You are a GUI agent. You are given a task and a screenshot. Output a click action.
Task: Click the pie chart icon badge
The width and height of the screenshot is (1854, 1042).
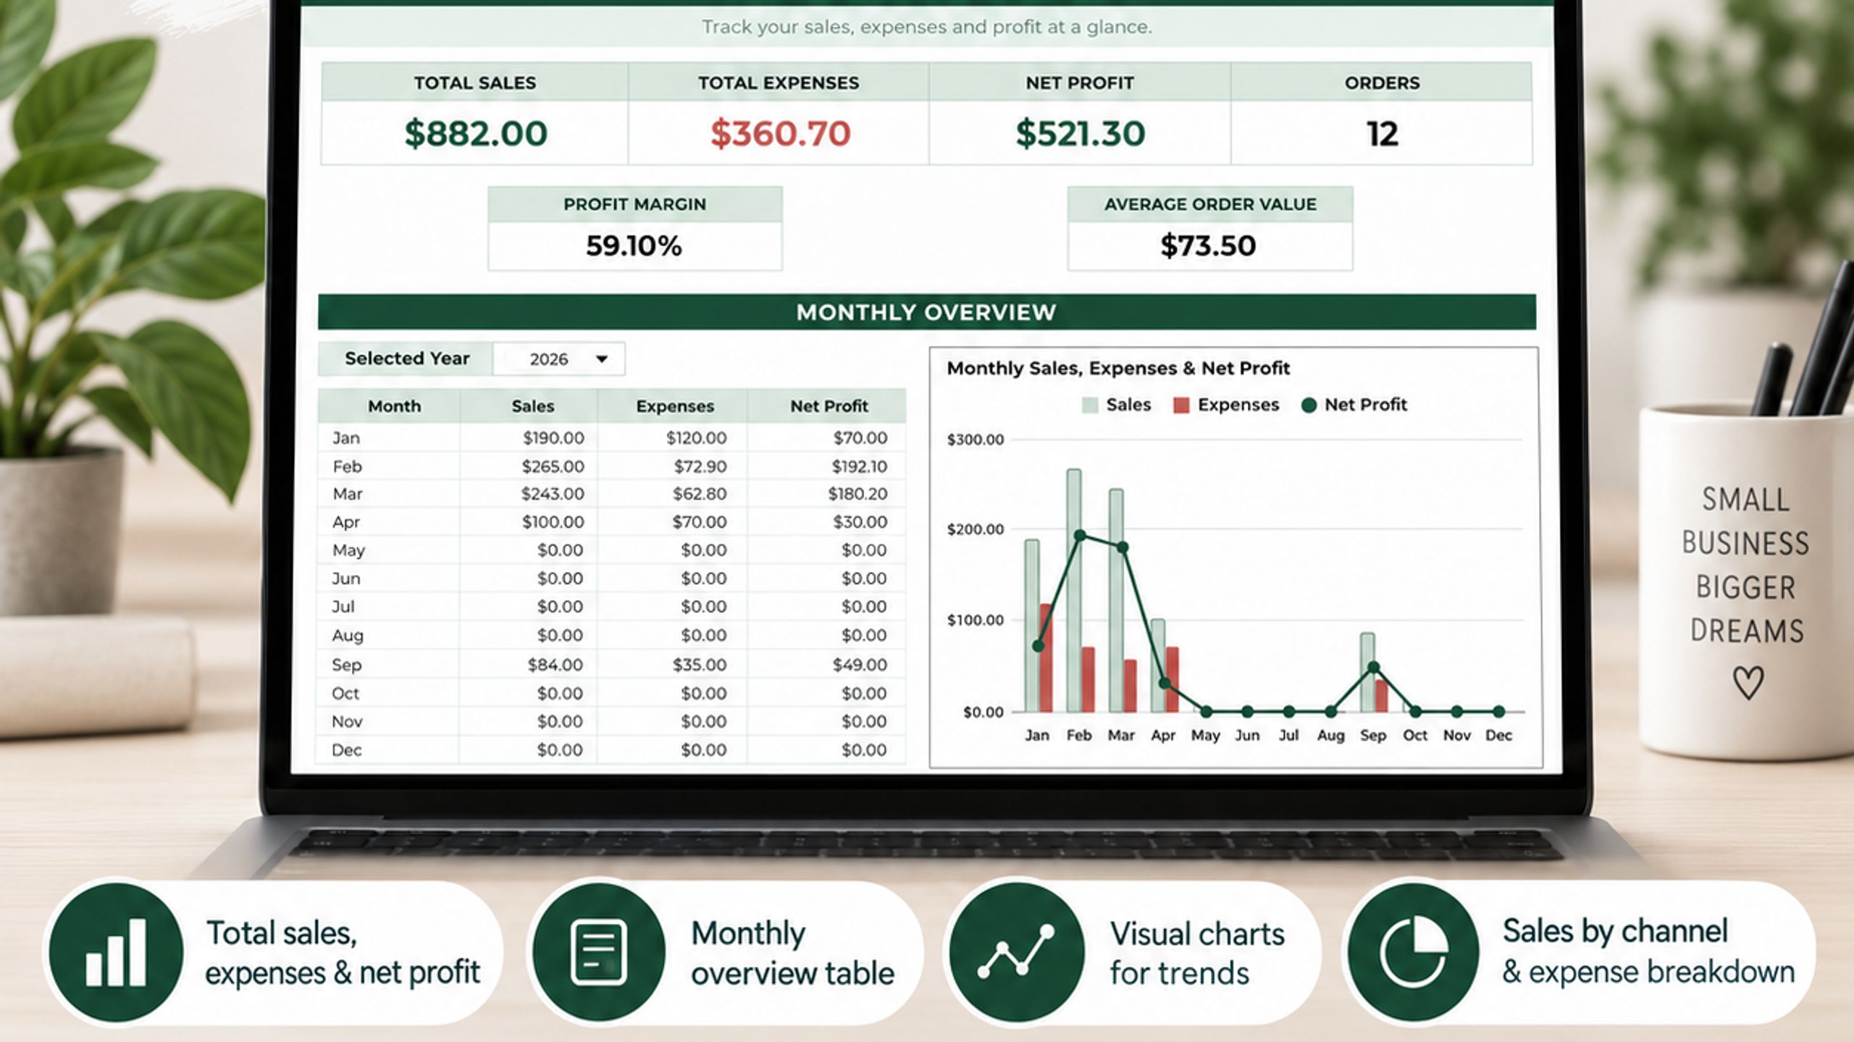1413,951
